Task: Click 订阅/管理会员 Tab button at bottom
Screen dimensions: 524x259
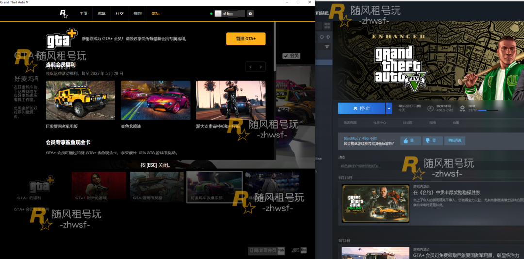Action: (267, 250)
